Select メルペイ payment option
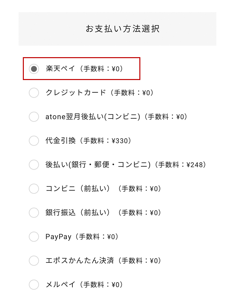Screen dimensions: 235x308 (x=34, y=285)
